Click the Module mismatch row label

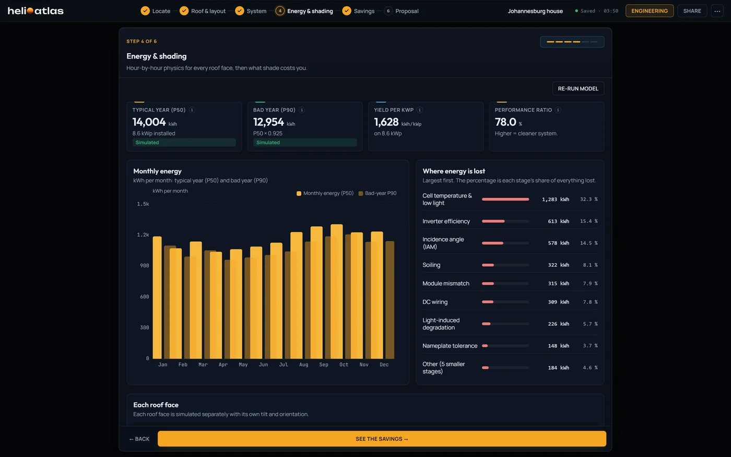coord(446,284)
